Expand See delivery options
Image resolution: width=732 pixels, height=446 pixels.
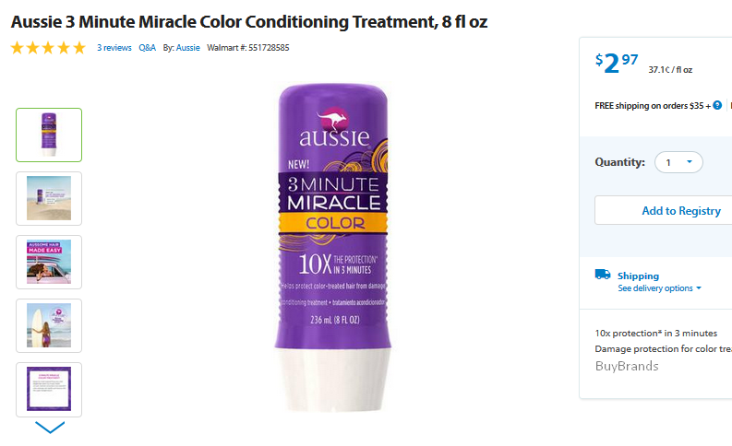coord(659,288)
